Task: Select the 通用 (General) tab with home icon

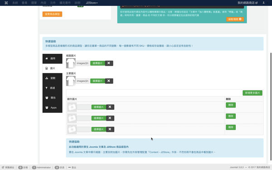Action: [53, 58]
